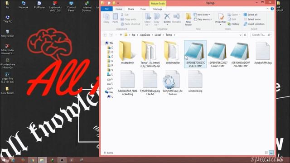Click Invert selection in the ribbon
The width and height of the screenshot is (290, 163).
point(254,24)
